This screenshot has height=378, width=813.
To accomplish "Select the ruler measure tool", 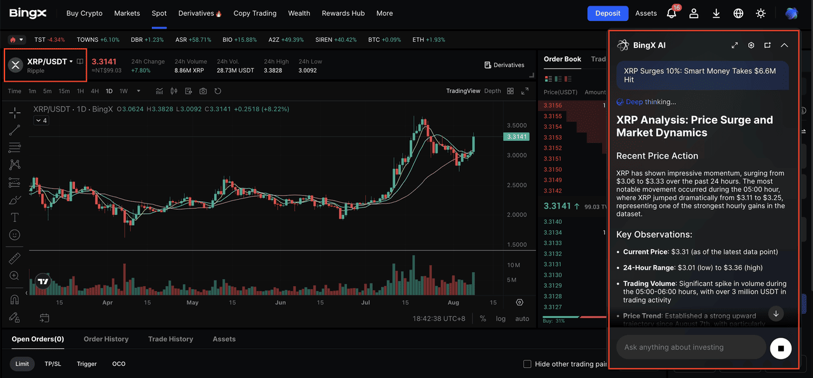I will (x=15, y=259).
